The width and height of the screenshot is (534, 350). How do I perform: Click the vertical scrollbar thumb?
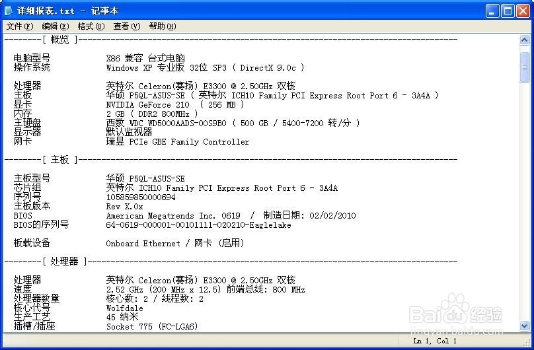point(525,67)
